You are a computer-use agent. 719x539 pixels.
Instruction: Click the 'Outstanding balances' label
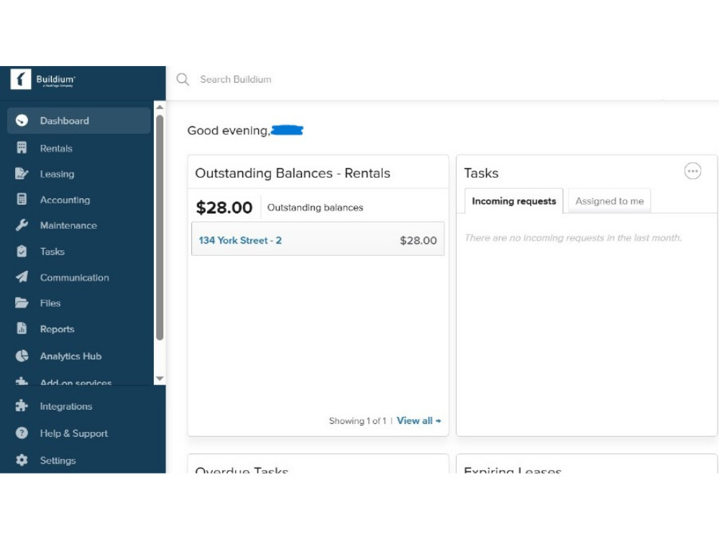pos(315,208)
